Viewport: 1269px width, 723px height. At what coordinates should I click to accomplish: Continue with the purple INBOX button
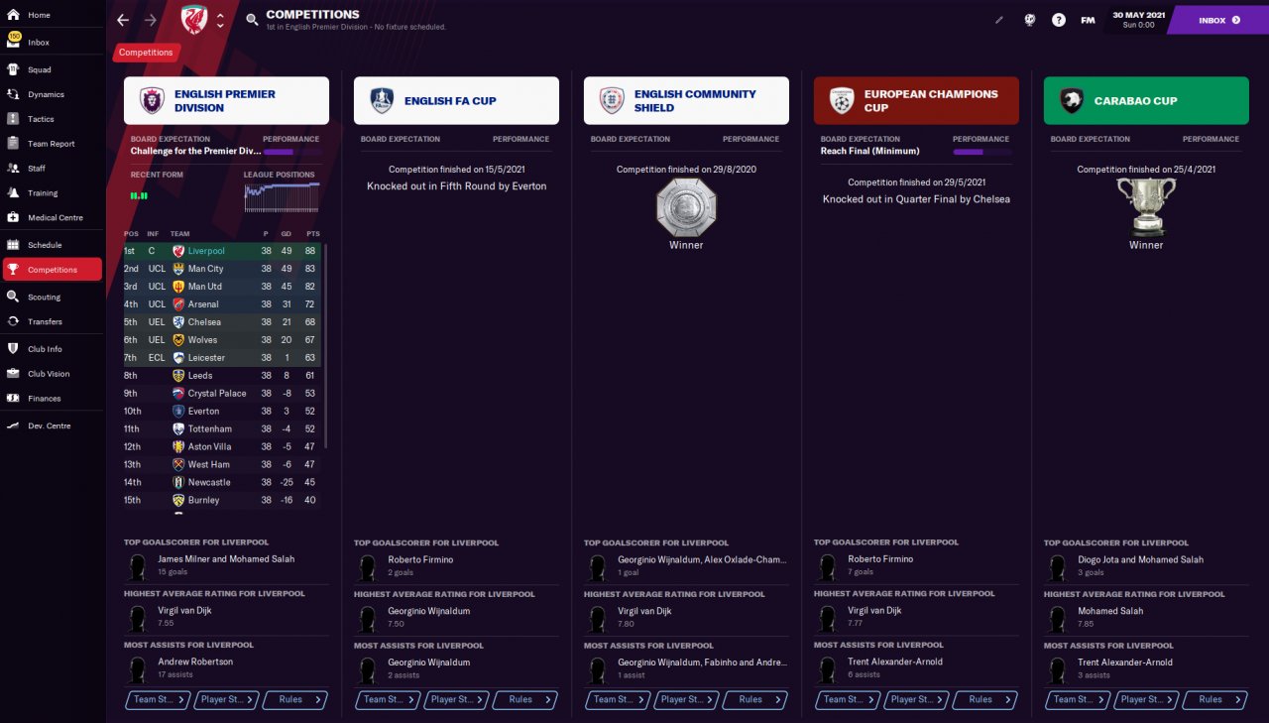point(1218,20)
